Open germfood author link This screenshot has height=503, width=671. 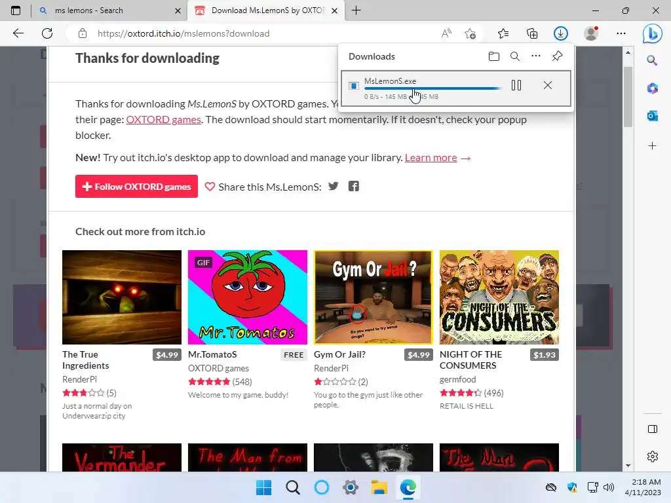[x=457, y=379]
